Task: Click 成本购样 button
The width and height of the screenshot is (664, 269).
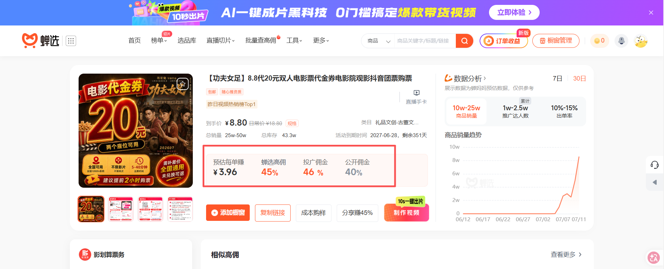Action: point(313,213)
